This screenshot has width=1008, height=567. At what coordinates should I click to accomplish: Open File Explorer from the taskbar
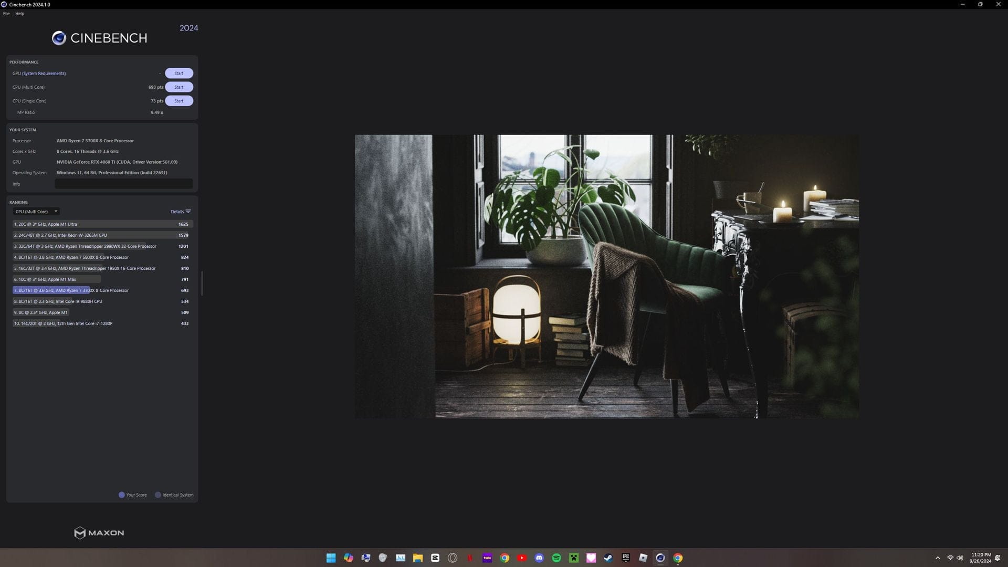418,558
